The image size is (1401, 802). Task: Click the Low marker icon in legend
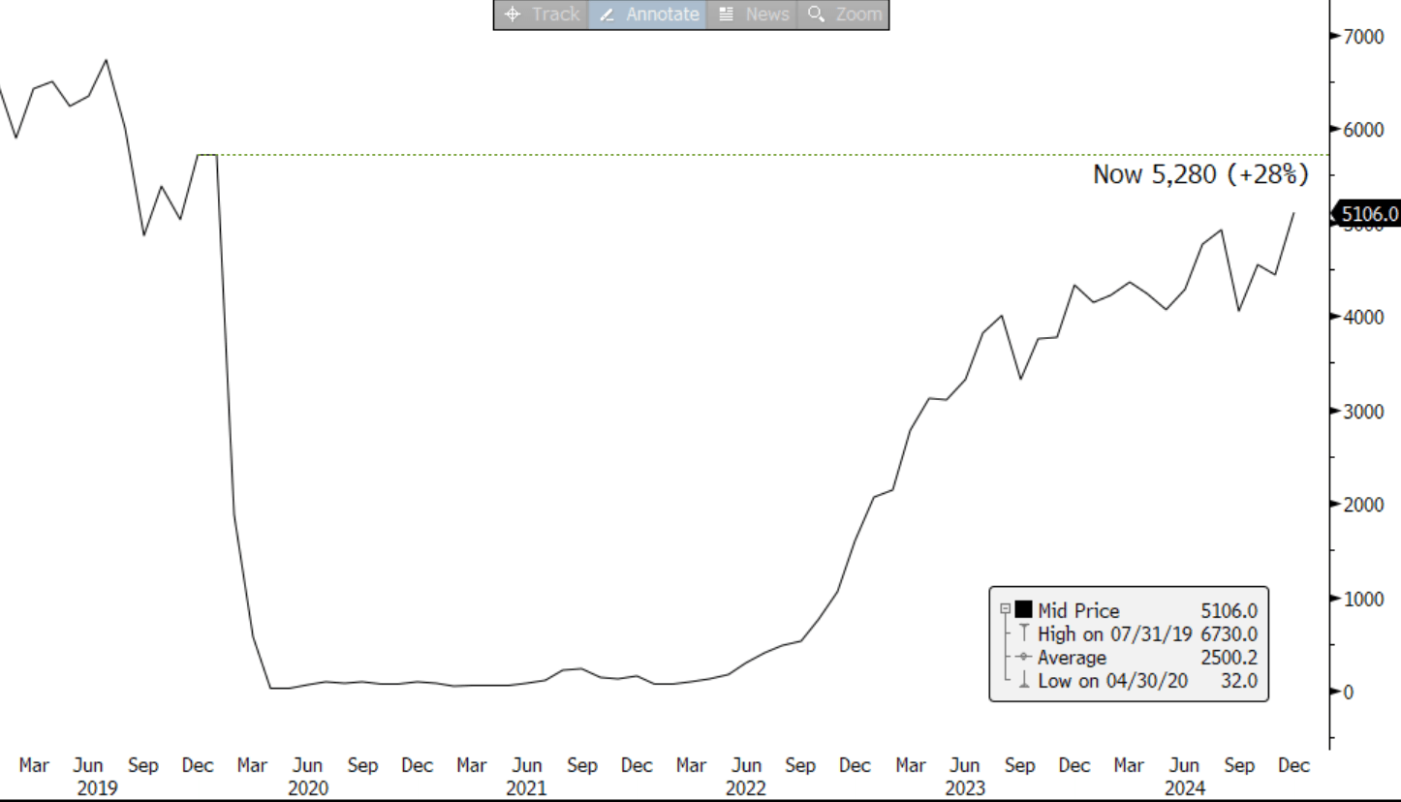pos(1023,681)
